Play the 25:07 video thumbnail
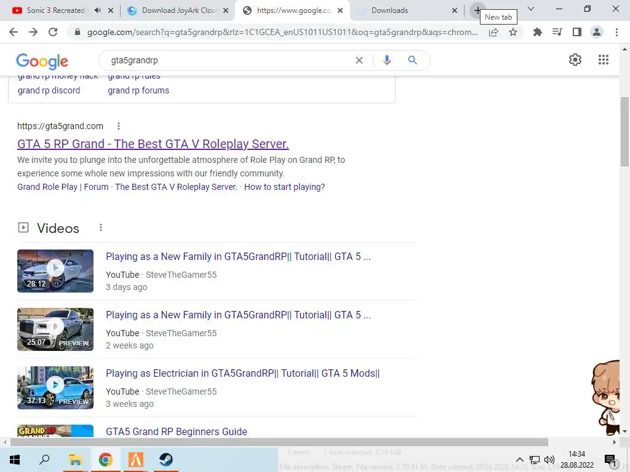 (x=55, y=329)
